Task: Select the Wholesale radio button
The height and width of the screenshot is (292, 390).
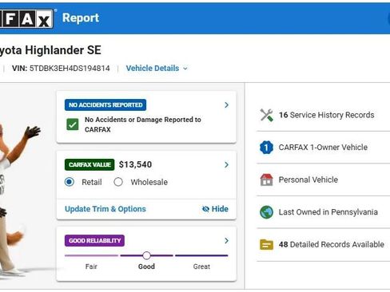Action: [x=118, y=182]
